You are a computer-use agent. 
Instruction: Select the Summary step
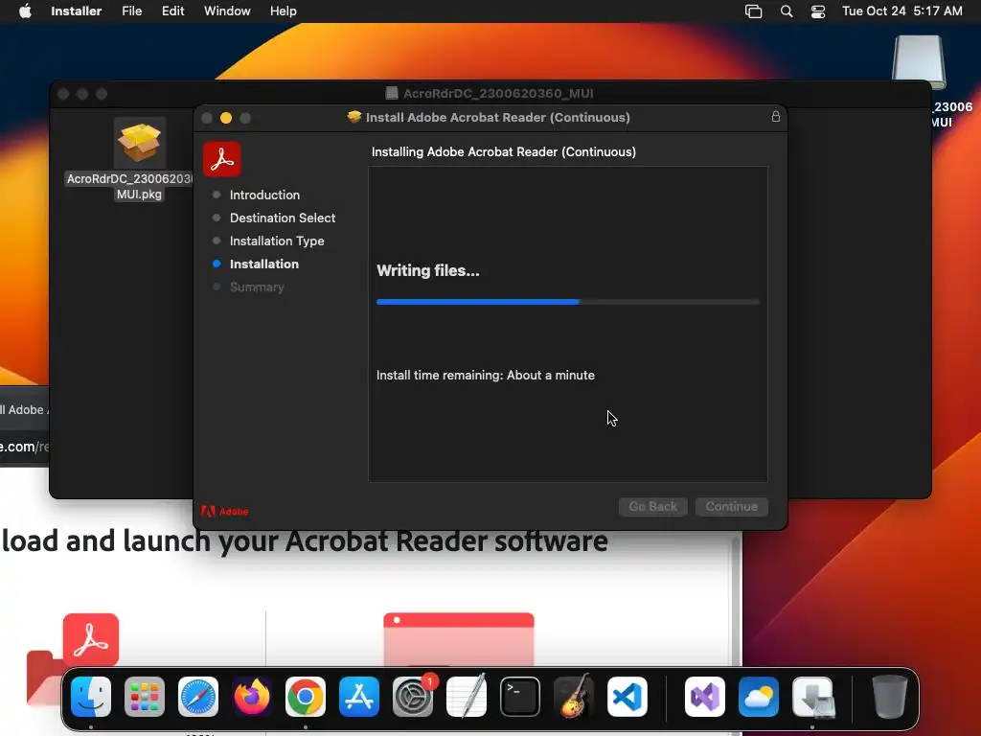pos(257,287)
